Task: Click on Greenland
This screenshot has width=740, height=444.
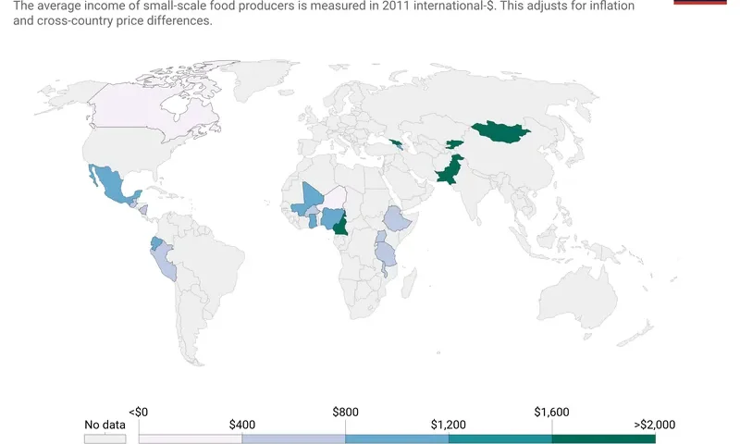Action: tap(260, 78)
